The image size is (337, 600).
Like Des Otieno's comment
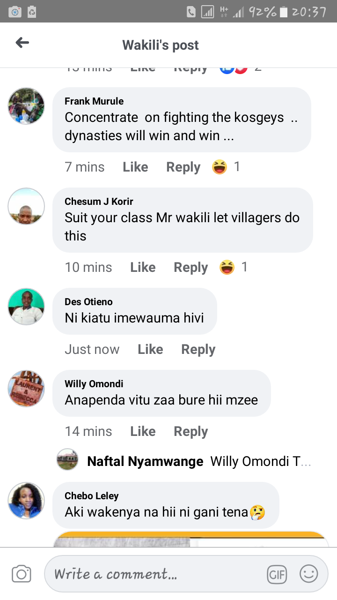[150, 349]
